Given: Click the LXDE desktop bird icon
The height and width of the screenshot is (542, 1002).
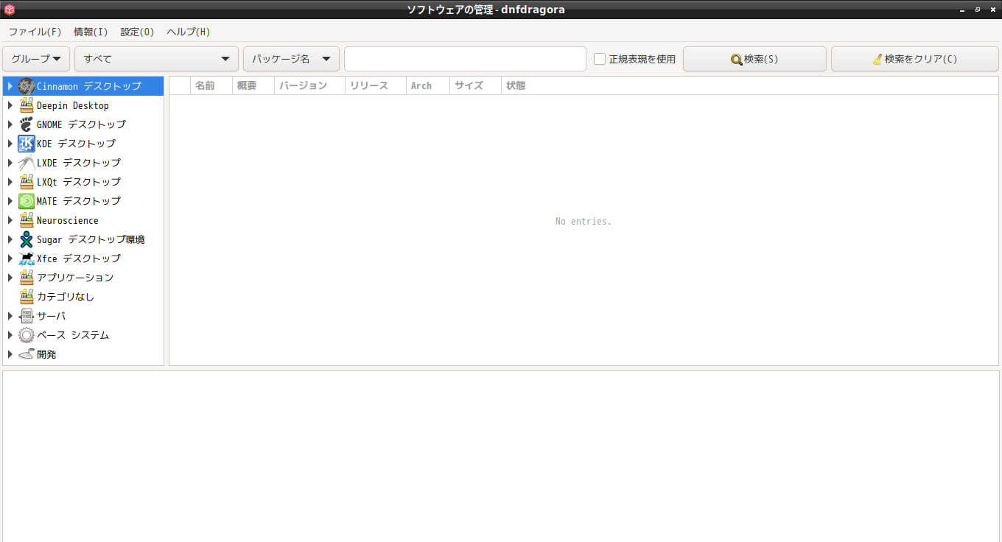Looking at the screenshot, I should click(27, 163).
